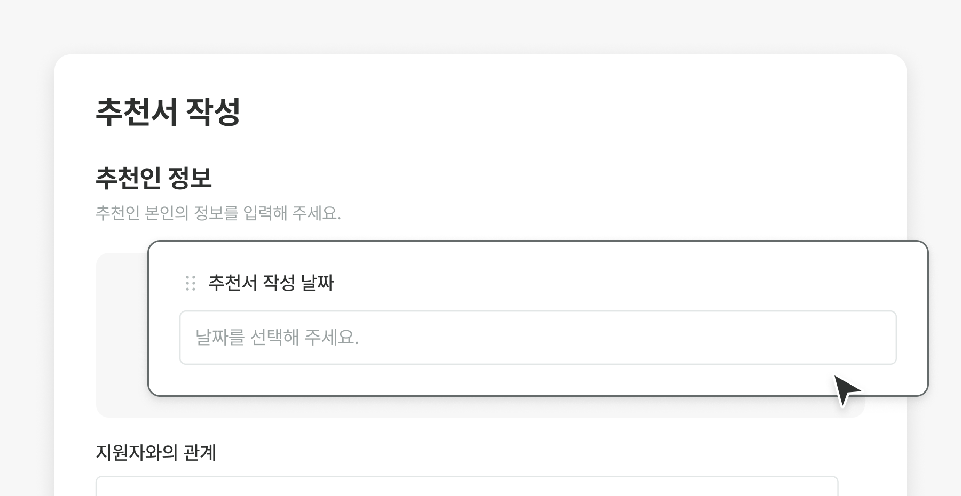Viewport: 961px width, 496px height.
Task: Click empty space right of '추천서 작성 날짜' label
Action: click(x=587, y=283)
